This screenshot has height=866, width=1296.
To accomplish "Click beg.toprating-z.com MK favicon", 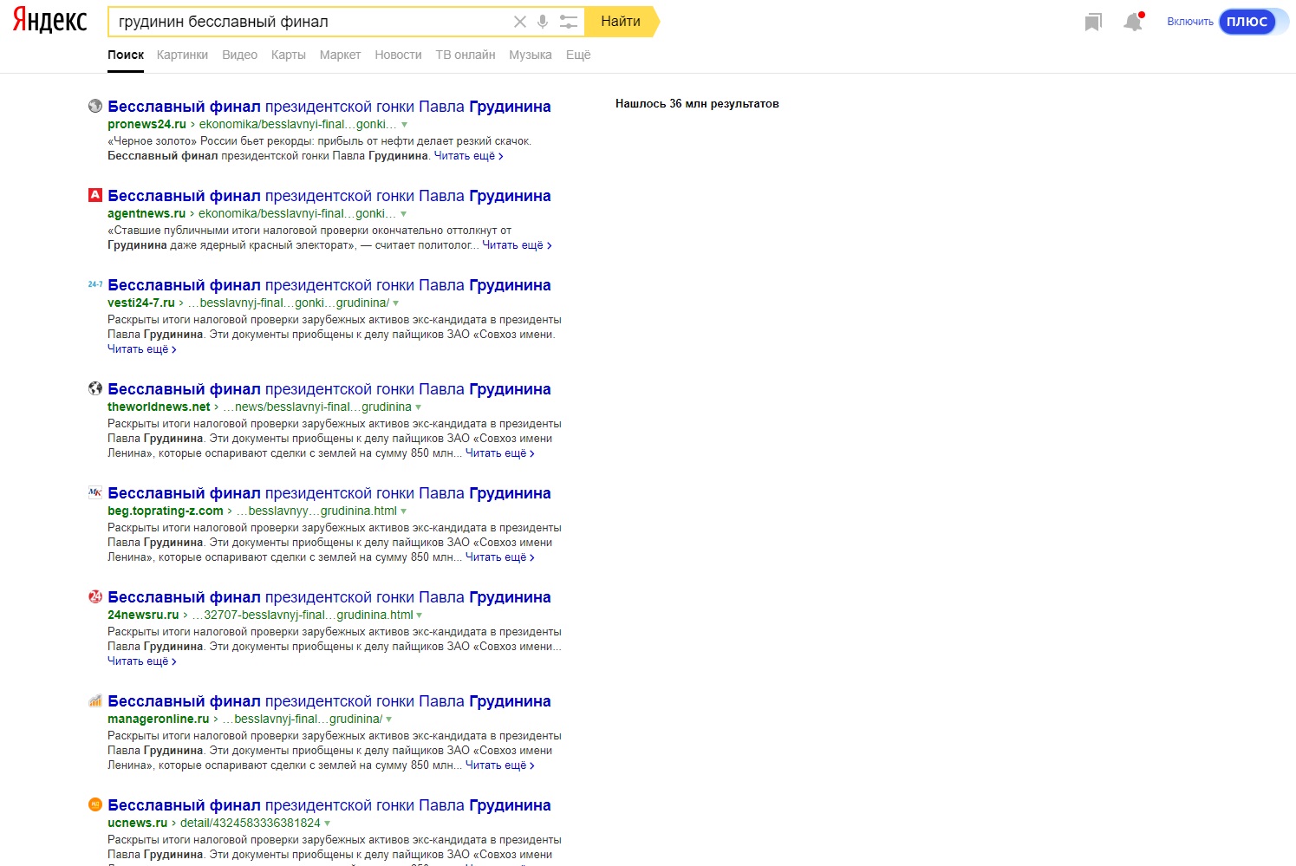I will [x=95, y=492].
